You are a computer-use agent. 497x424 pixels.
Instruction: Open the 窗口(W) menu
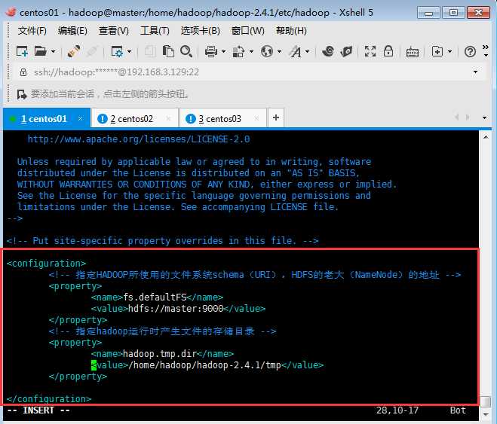(248, 31)
